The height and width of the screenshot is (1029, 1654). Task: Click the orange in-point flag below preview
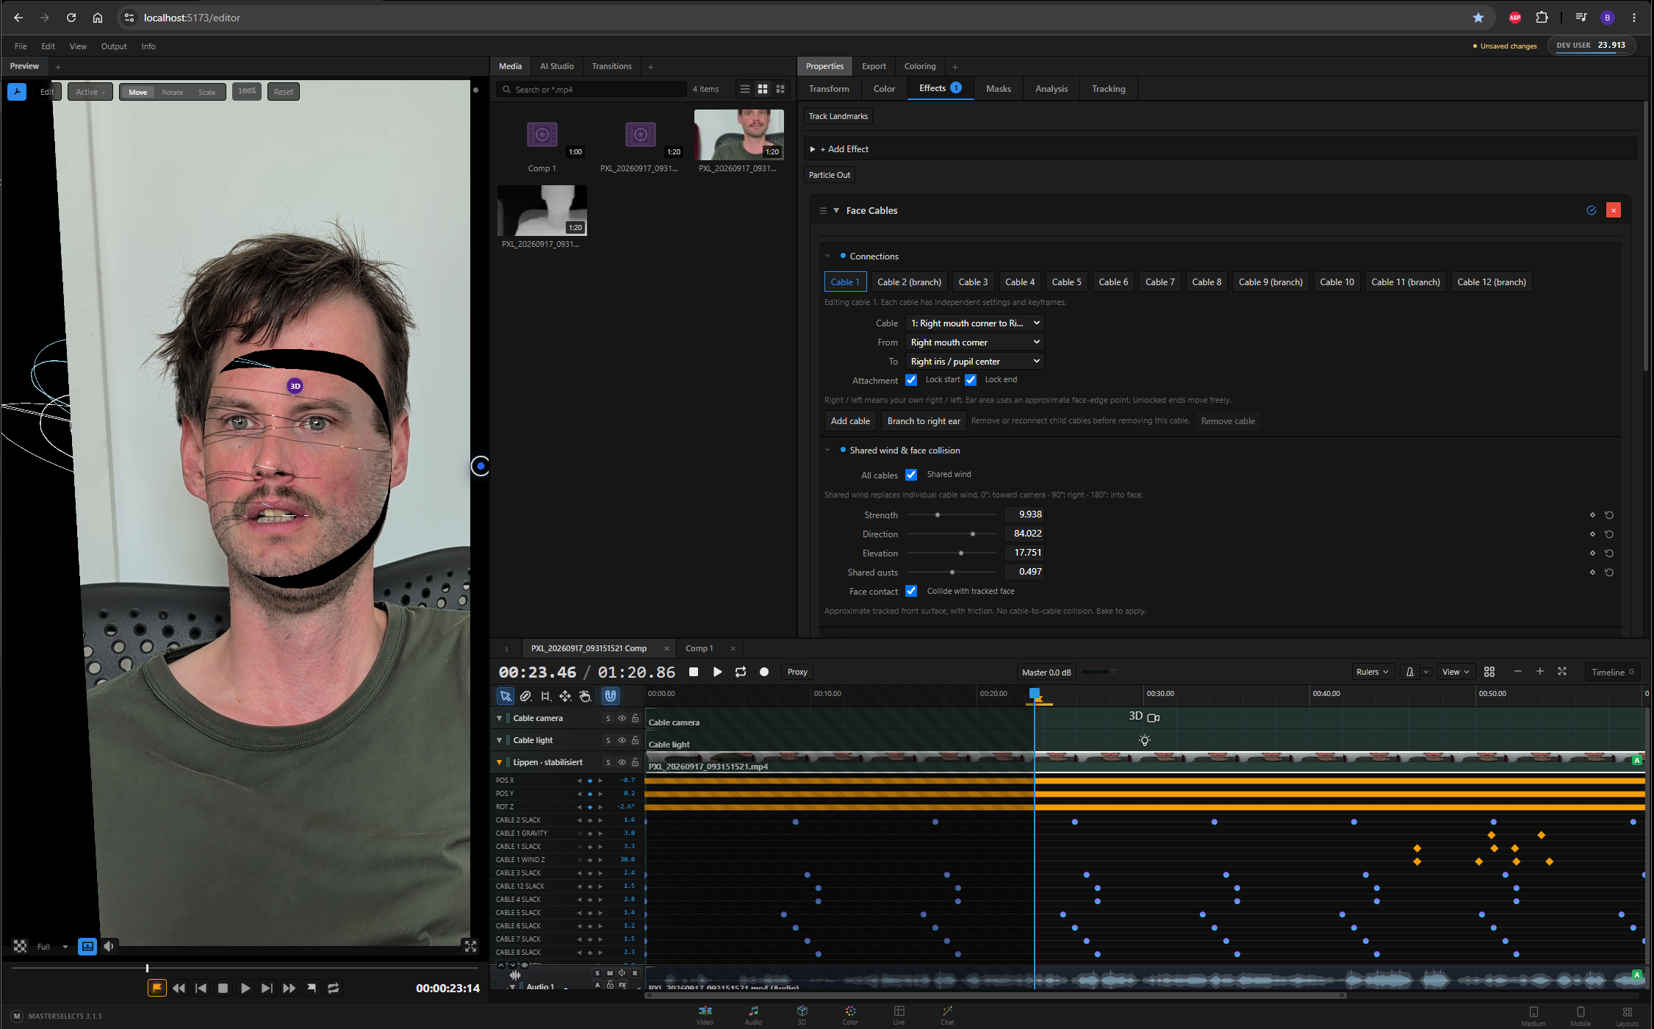click(157, 988)
